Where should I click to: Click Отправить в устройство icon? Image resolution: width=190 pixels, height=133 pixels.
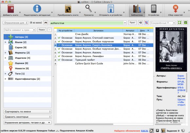point(111,9)
